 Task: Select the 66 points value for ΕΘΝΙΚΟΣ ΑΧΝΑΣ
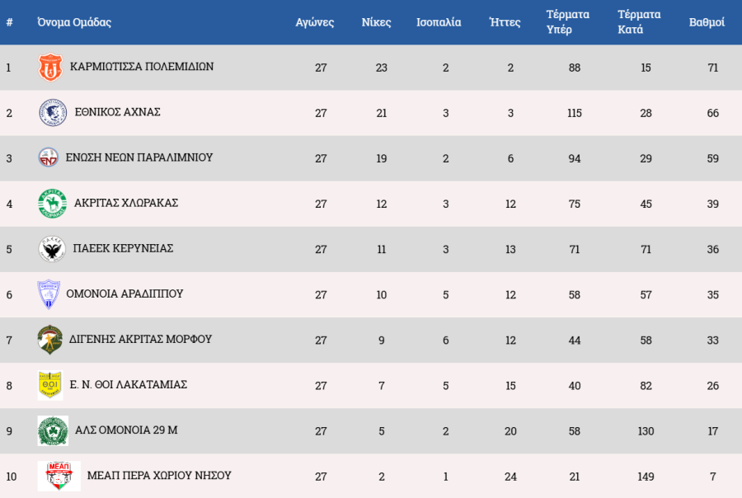pos(712,113)
